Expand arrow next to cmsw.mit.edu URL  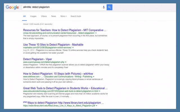[x=96, y=33]
